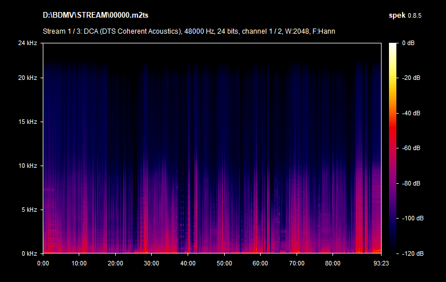Click the 15 kHz frequency axis label
This screenshot has height=282, width=446.
pyautogui.click(x=27, y=122)
